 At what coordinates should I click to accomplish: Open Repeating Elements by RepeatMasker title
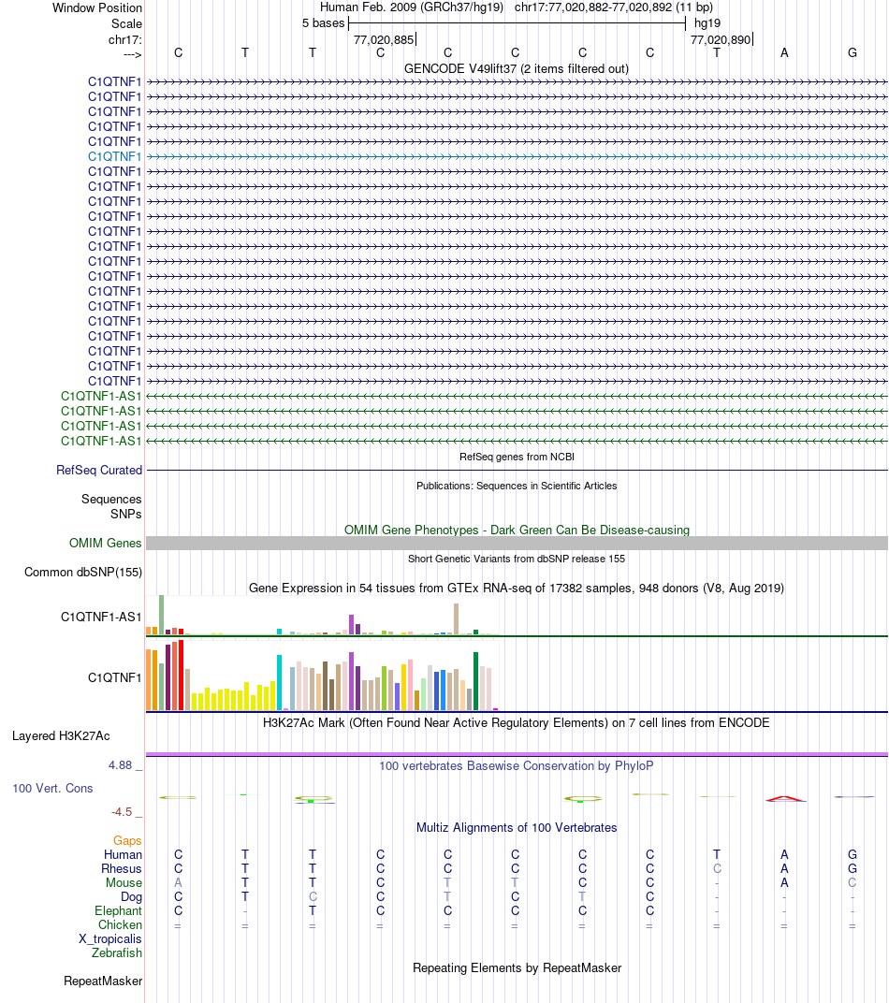(x=517, y=967)
